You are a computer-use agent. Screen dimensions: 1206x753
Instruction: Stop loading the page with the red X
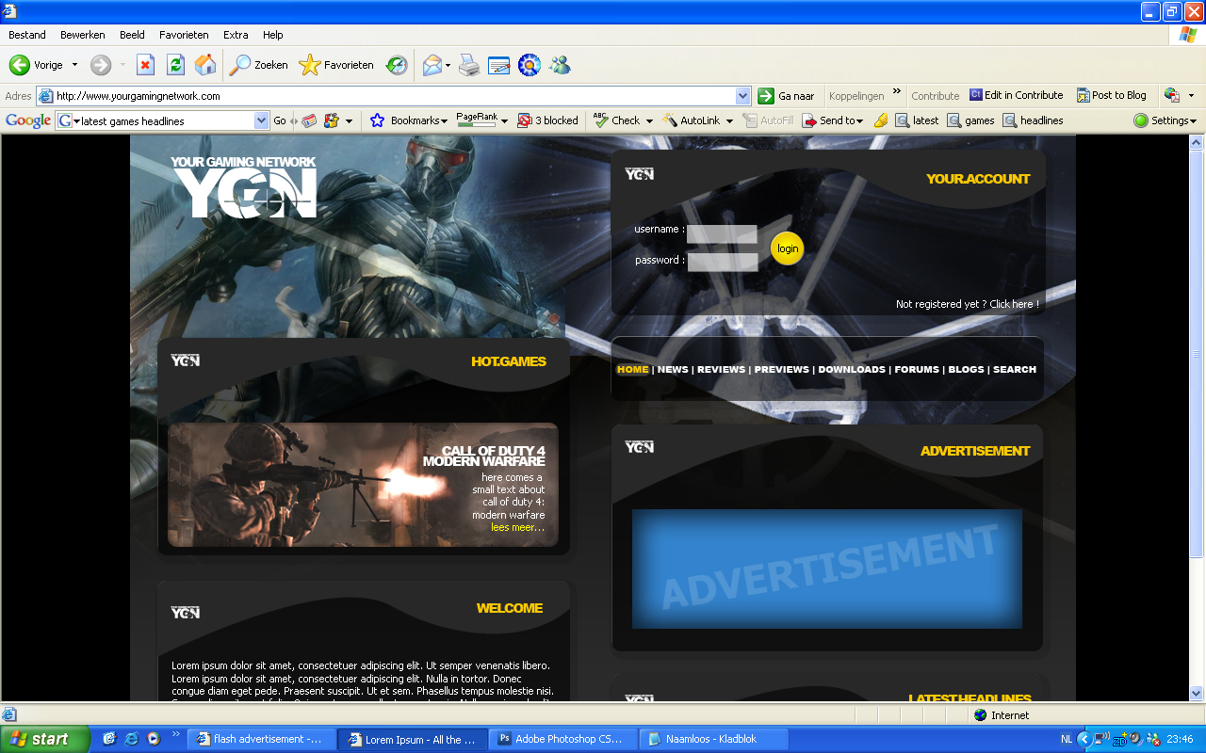(x=145, y=65)
